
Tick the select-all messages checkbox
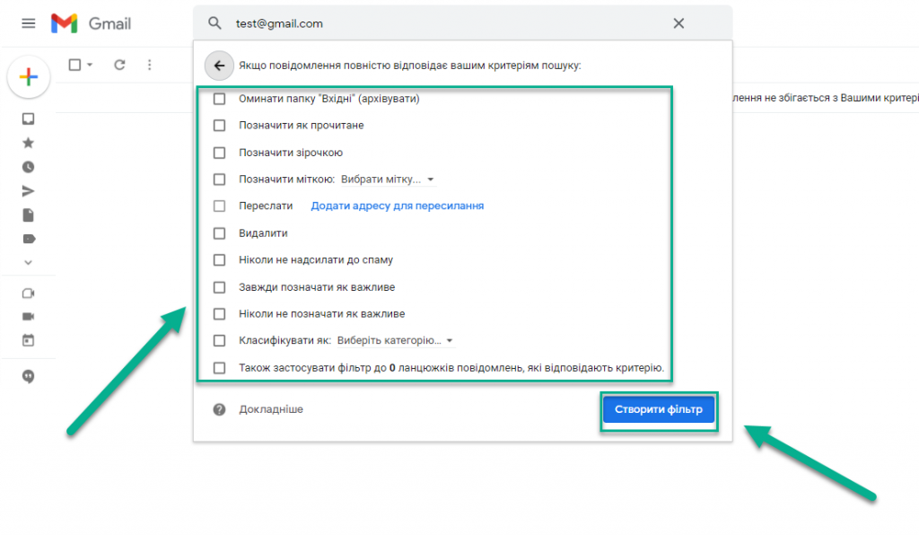pyautogui.click(x=74, y=65)
